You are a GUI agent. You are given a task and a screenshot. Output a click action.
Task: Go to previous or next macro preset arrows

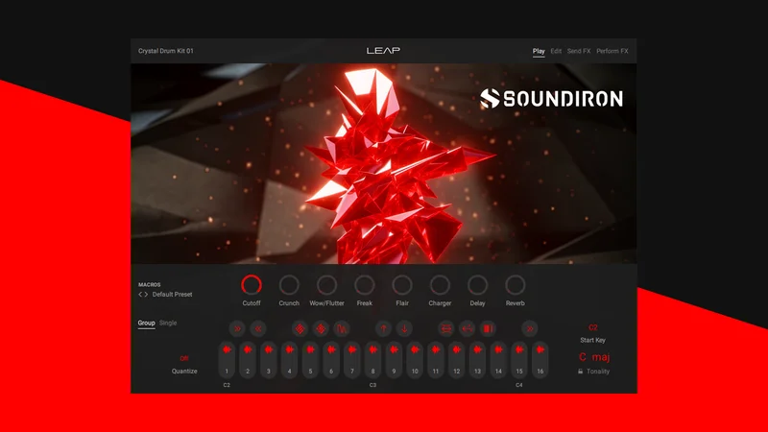point(143,295)
